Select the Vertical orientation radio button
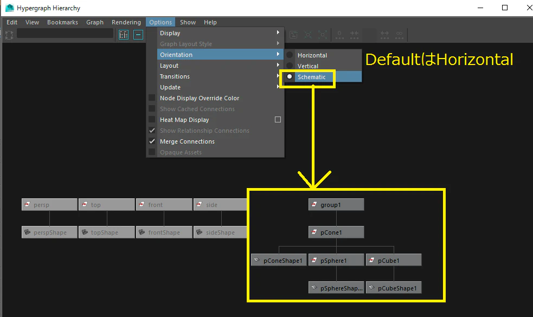This screenshot has width=533, height=317. (290, 66)
